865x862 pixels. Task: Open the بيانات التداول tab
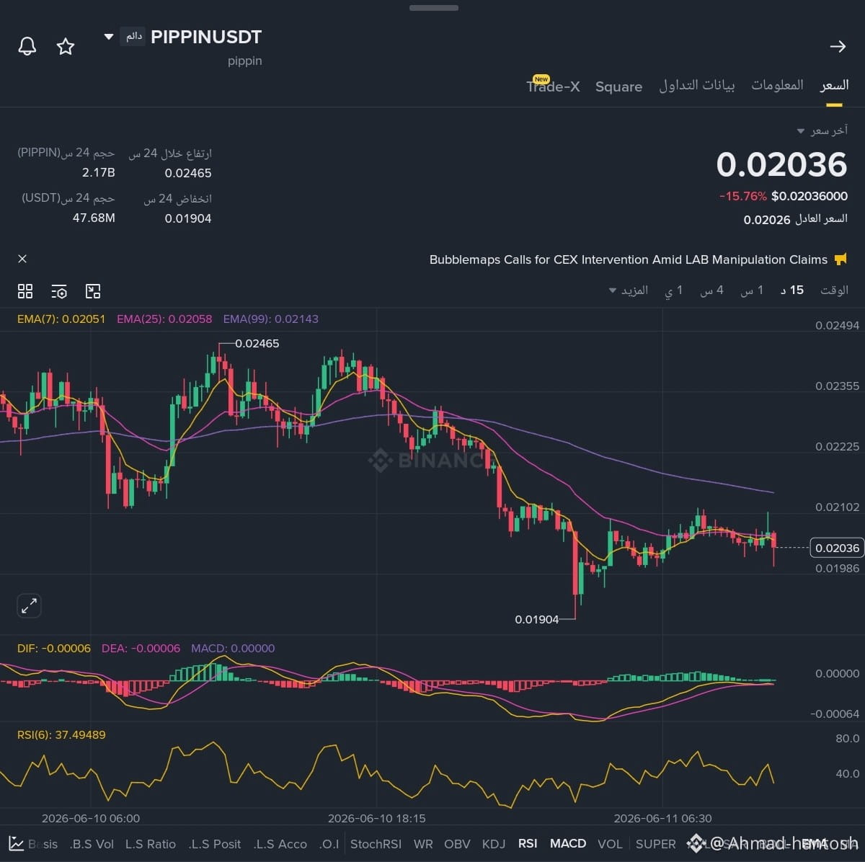[697, 86]
